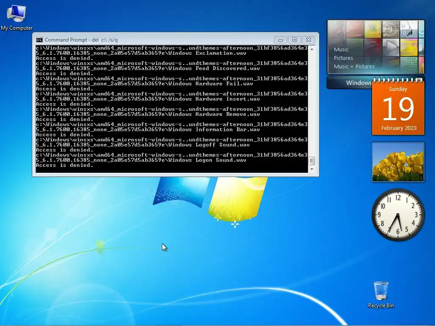Click the February 2023 text on calendar

pyautogui.click(x=398, y=128)
